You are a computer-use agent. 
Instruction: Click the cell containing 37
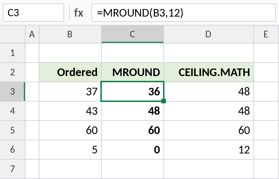pyautogui.click(x=70, y=92)
